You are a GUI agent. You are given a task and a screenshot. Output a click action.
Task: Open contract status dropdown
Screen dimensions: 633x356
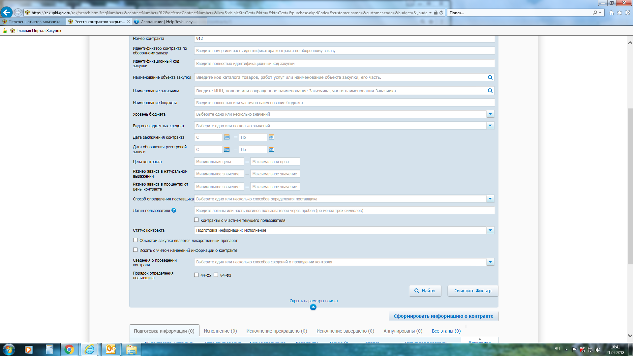[x=490, y=230]
